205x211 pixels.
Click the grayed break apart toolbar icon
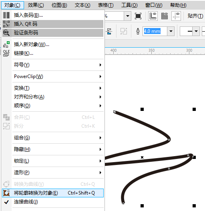coord(124,31)
